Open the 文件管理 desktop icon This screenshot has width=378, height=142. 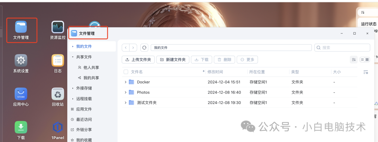(21, 27)
